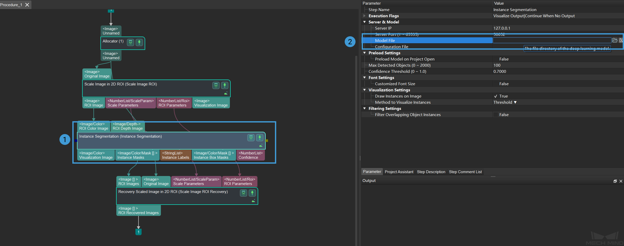Collapse the Preload Settings section
624x246 pixels.
(365, 53)
